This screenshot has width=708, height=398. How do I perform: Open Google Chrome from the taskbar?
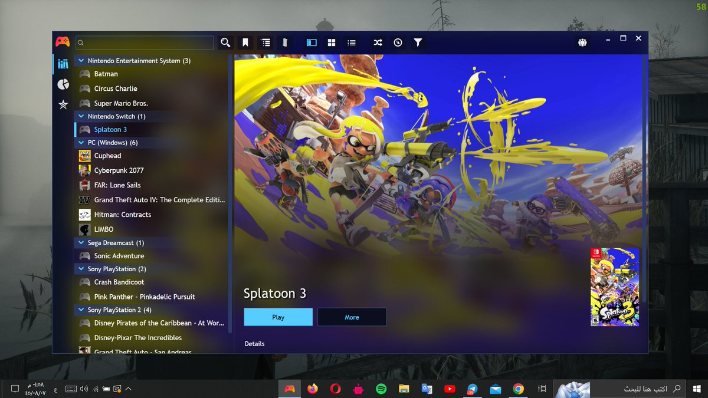click(518, 389)
